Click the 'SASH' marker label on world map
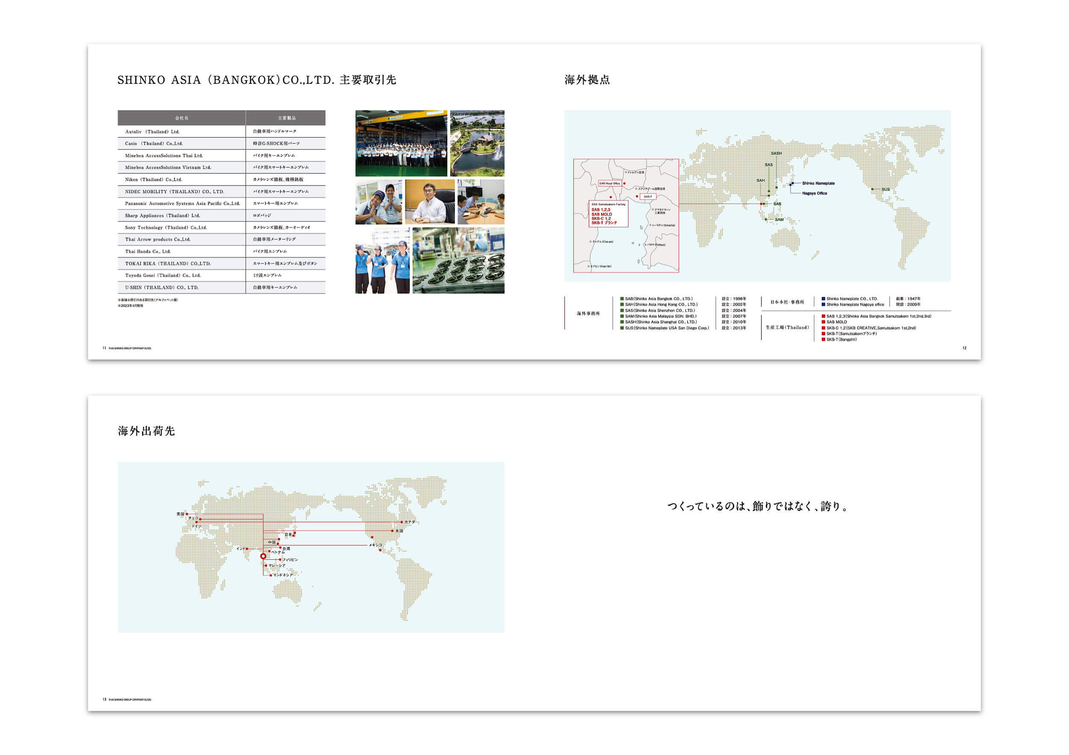The width and height of the screenshot is (1069, 755). [x=776, y=153]
